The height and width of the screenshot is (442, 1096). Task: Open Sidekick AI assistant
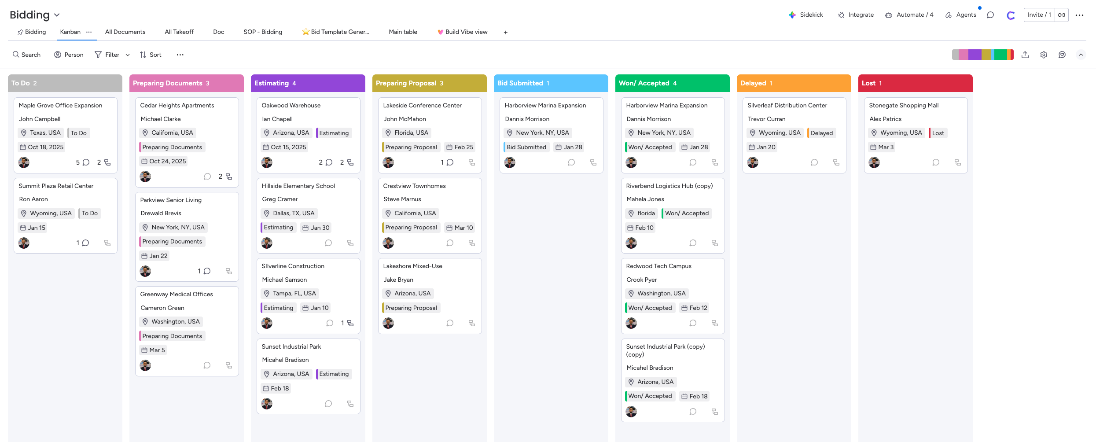(805, 15)
